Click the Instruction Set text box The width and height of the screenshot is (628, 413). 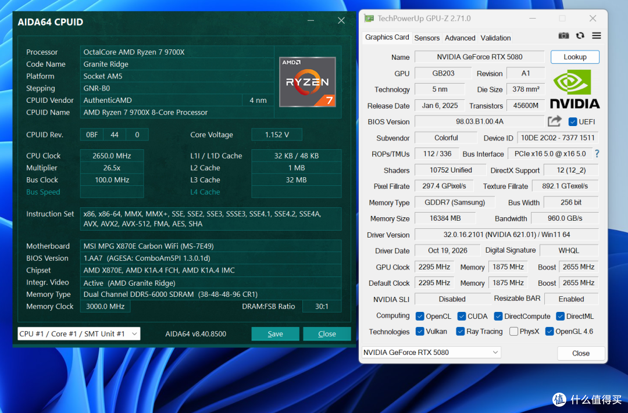tap(210, 219)
